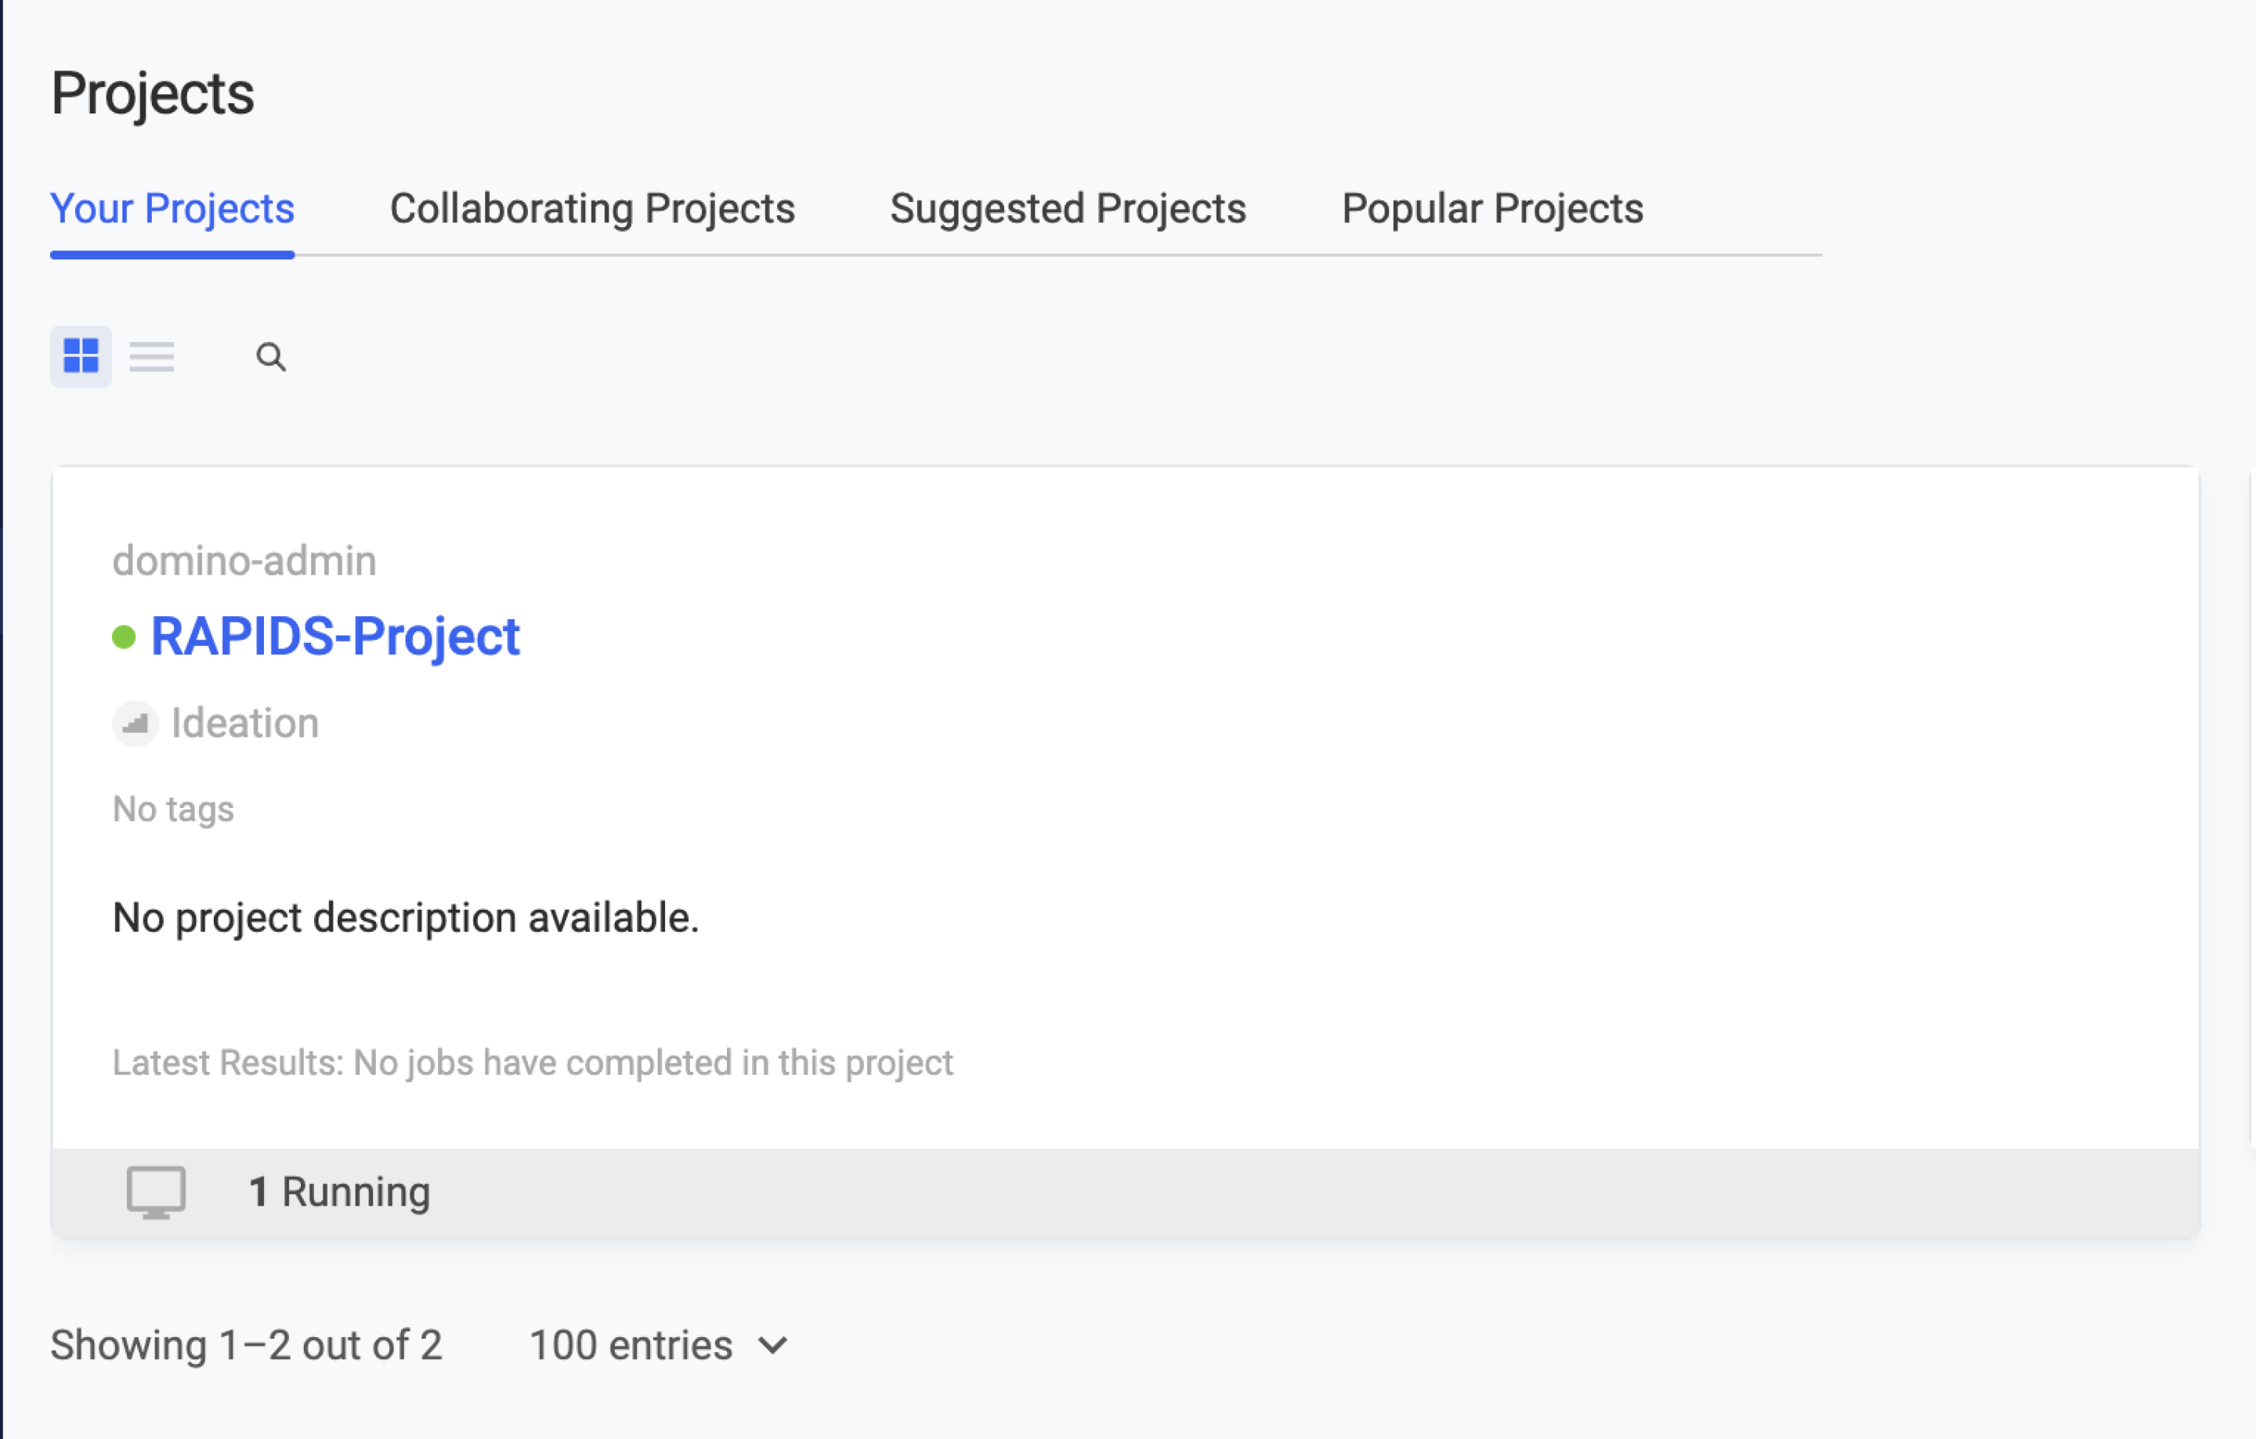Screen dimensions: 2256x1439
Task: Open the Suggested Projects tab
Action: point(1068,209)
